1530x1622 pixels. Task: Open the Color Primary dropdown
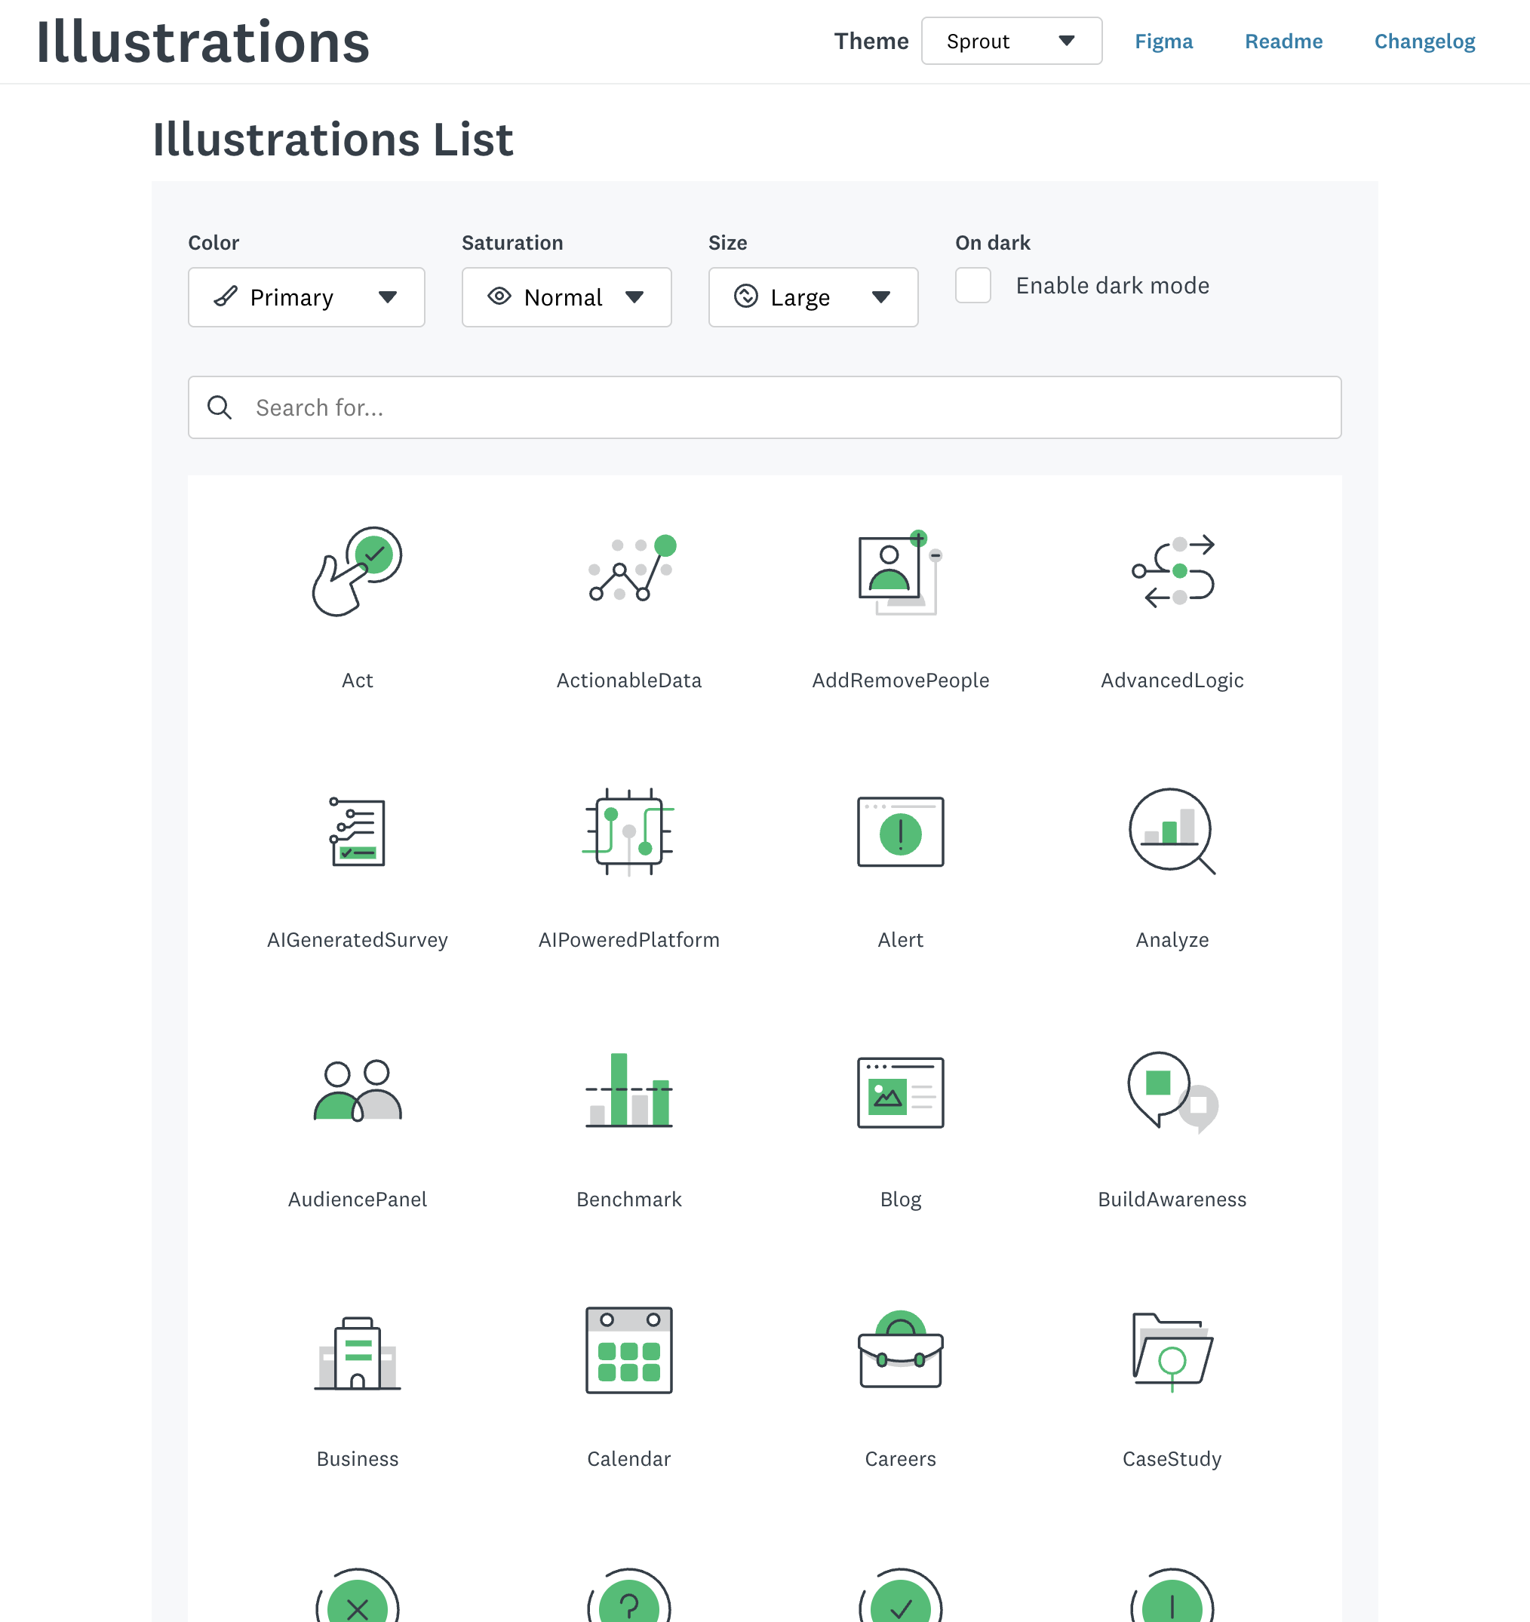(x=306, y=298)
